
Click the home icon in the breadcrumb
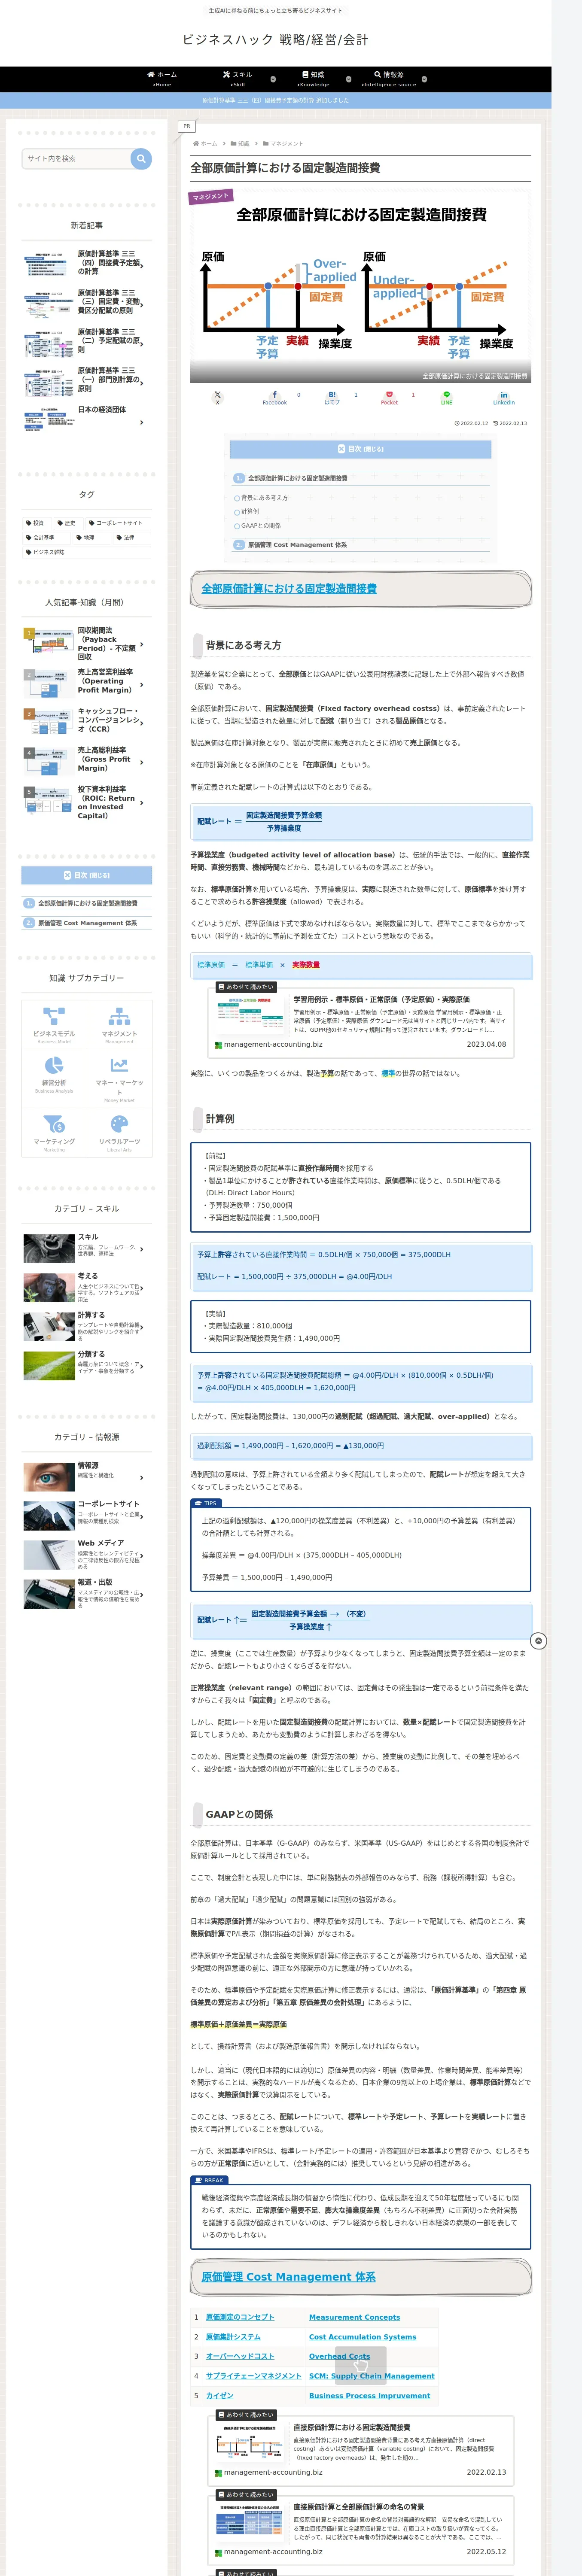[x=195, y=143]
